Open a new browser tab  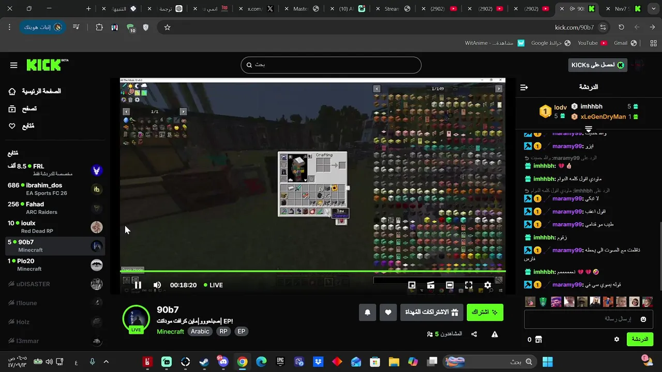[x=88, y=9]
